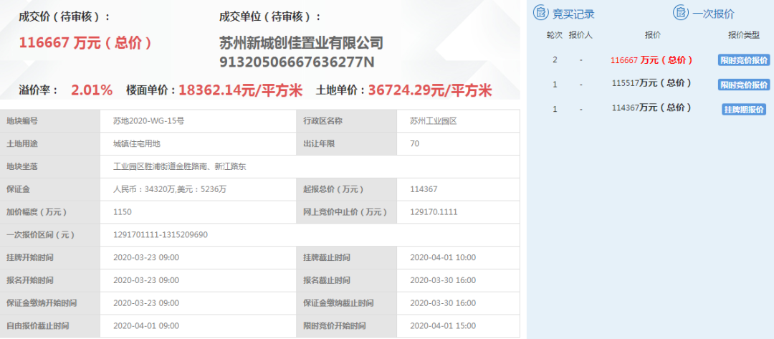Click the 起报总价 value 114367
Image resolution: width=774 pixels, height=339 pixels.
pos(424,189)
